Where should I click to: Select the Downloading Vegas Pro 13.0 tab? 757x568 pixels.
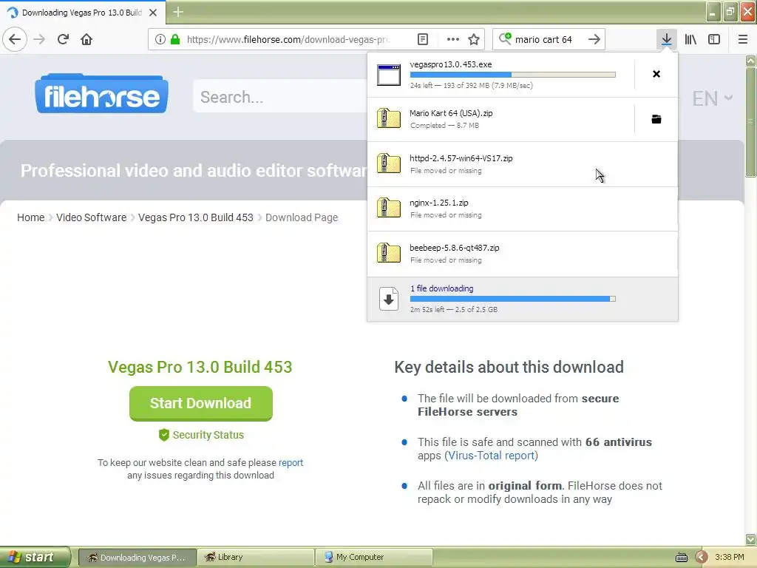[x=83, y=13]
